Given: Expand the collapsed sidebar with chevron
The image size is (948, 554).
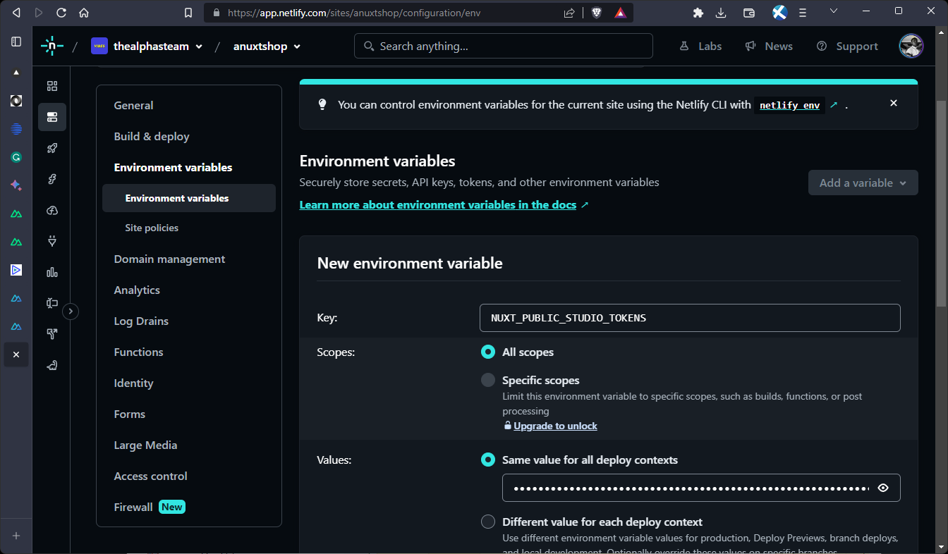Looking at the screenshot, I should pos(71,311).
